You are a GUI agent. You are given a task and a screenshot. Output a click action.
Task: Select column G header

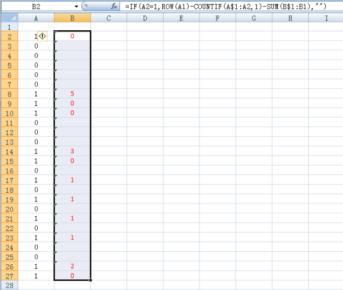[254, 18]
